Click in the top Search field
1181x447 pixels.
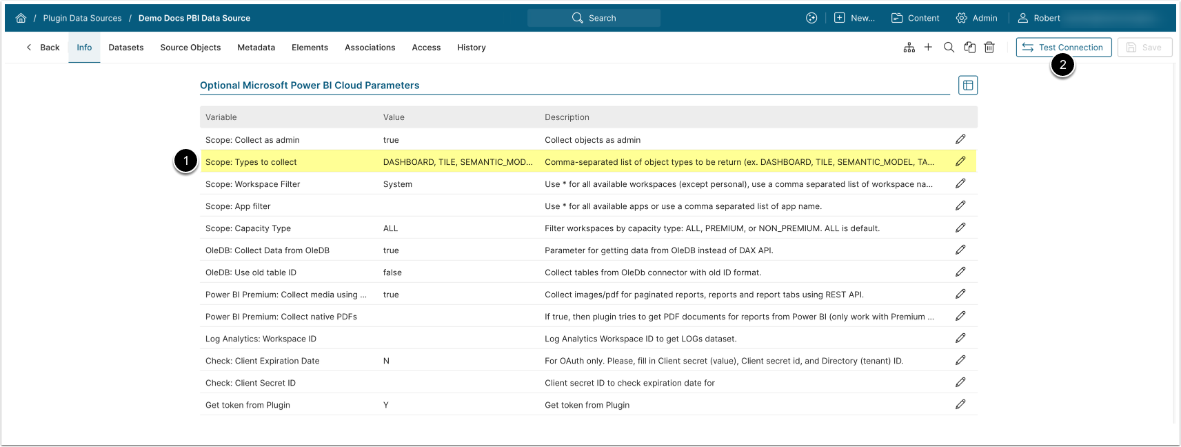tap(594, 18)
